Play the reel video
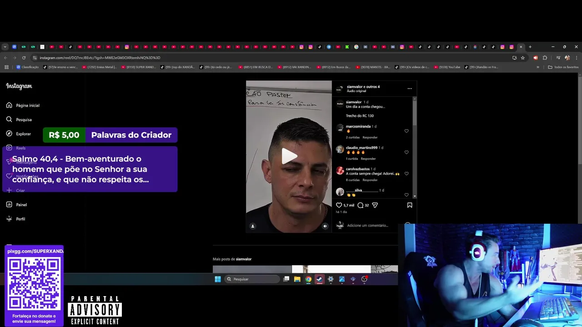Viewport: 582px width, 327px height. (289, 157)
